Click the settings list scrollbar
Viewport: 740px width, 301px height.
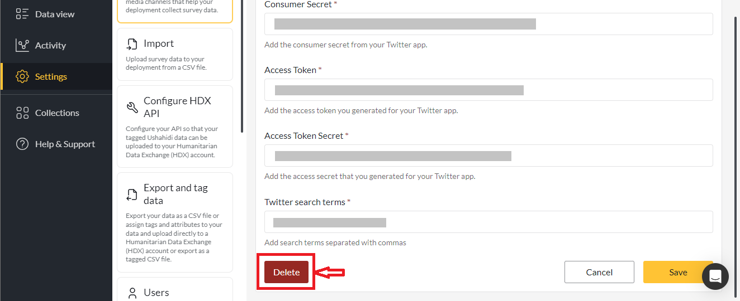(x=241, y=67)
